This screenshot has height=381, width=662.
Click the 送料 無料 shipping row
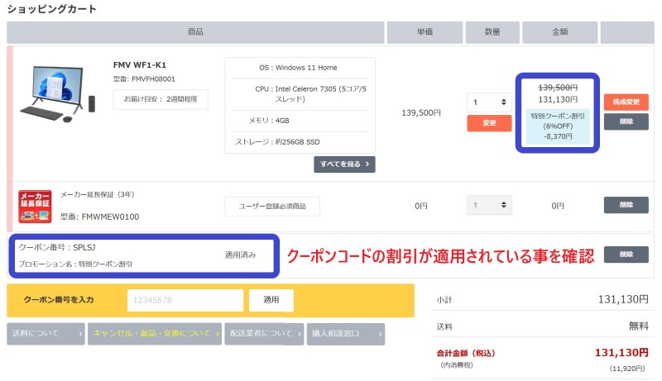(543, 326)
